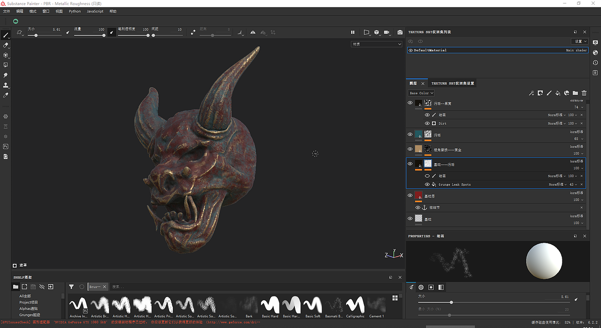Open the Base Color channel dropdown
This screenshot has height=328, width=601.
coord(421,93)
